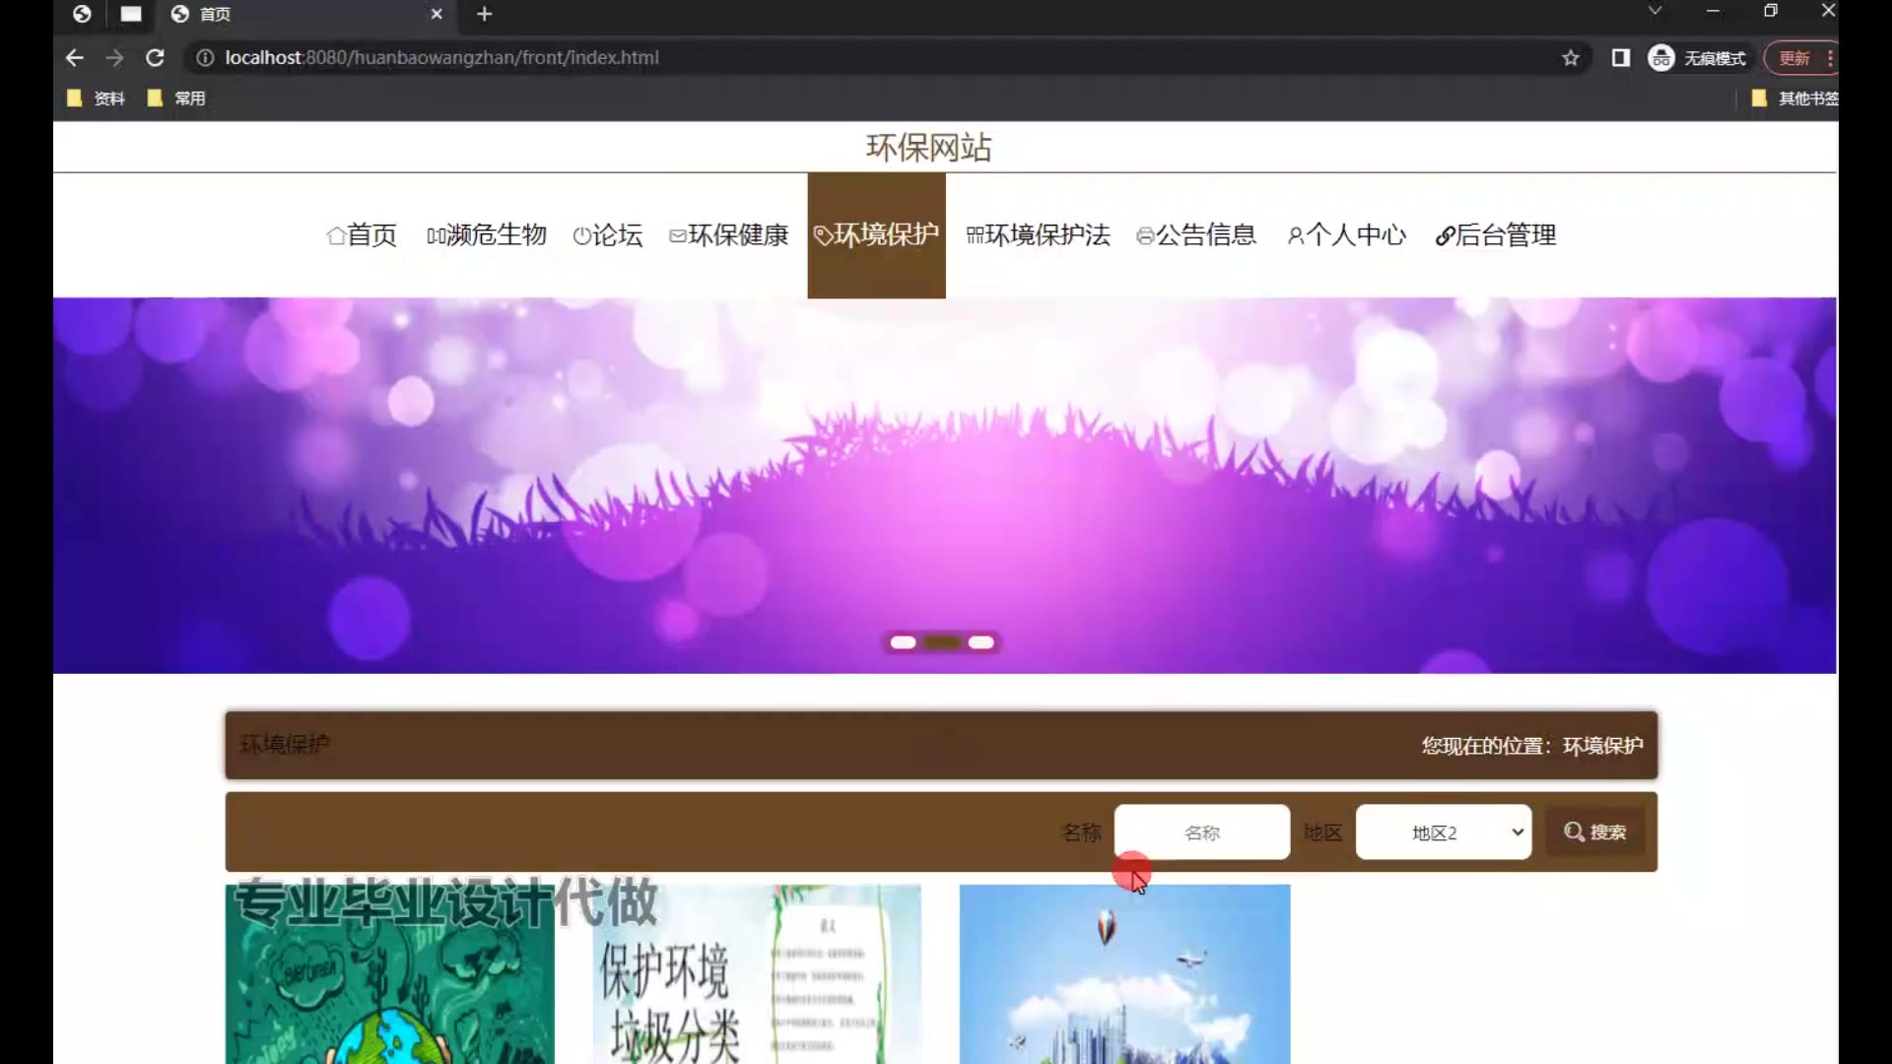Open the 环保健康 menu item
1892x1064 pixels.
728,235
